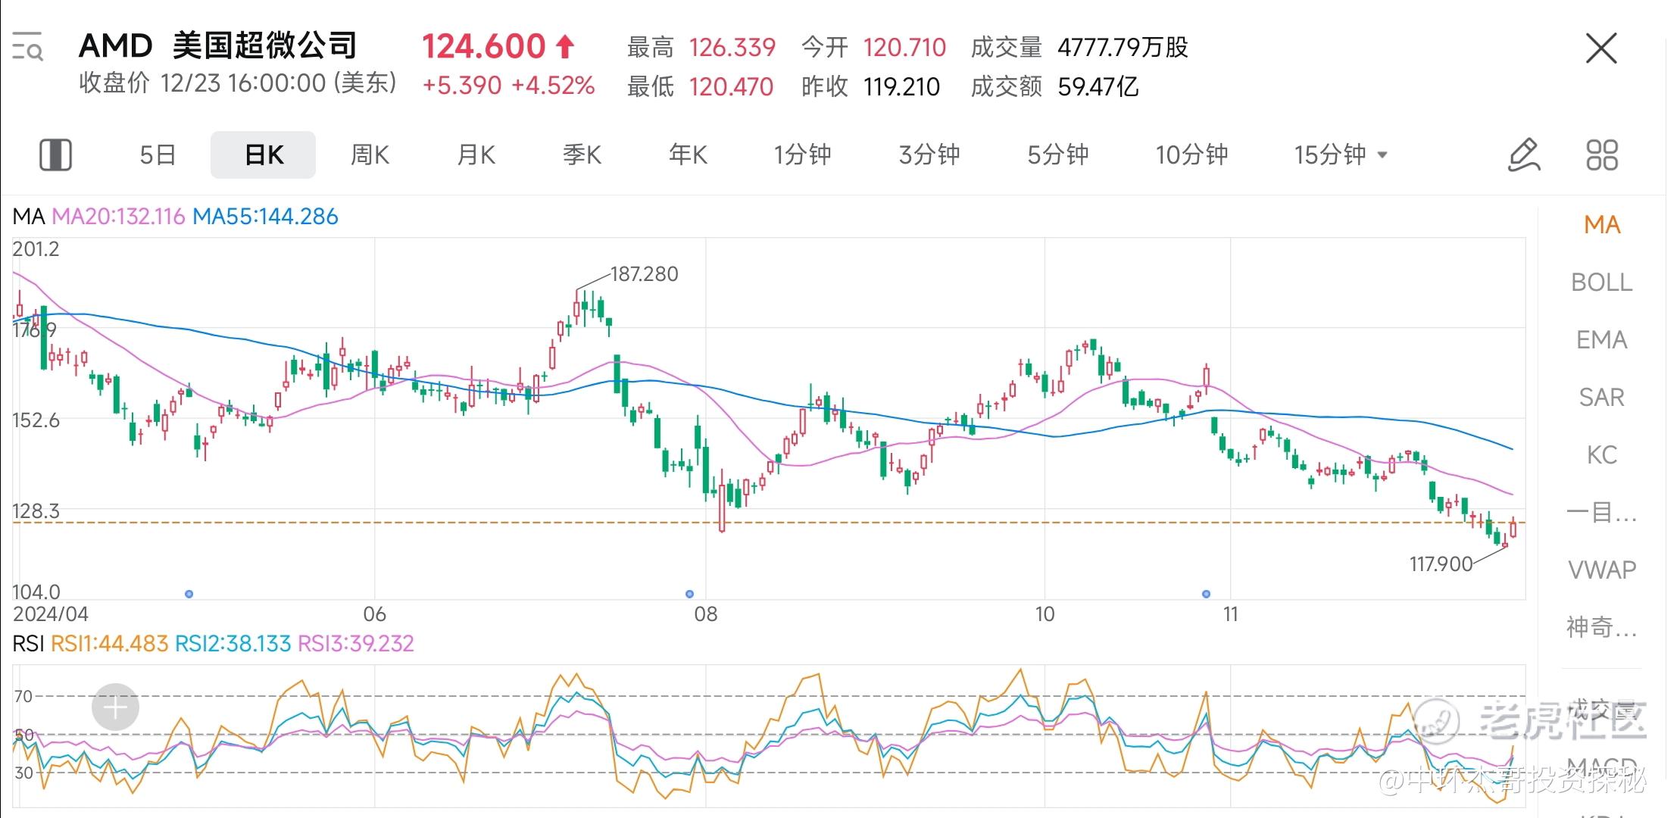The image size is (1680, 818).
Task: Select the 一目 Ichimoku indicator
Action: point(1602,513)
